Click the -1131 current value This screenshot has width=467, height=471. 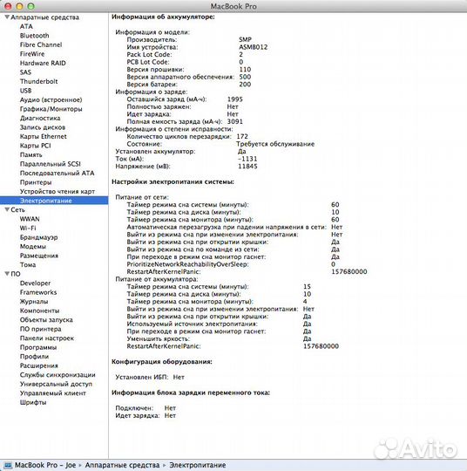pyautogui.click(x=247, y=159)
